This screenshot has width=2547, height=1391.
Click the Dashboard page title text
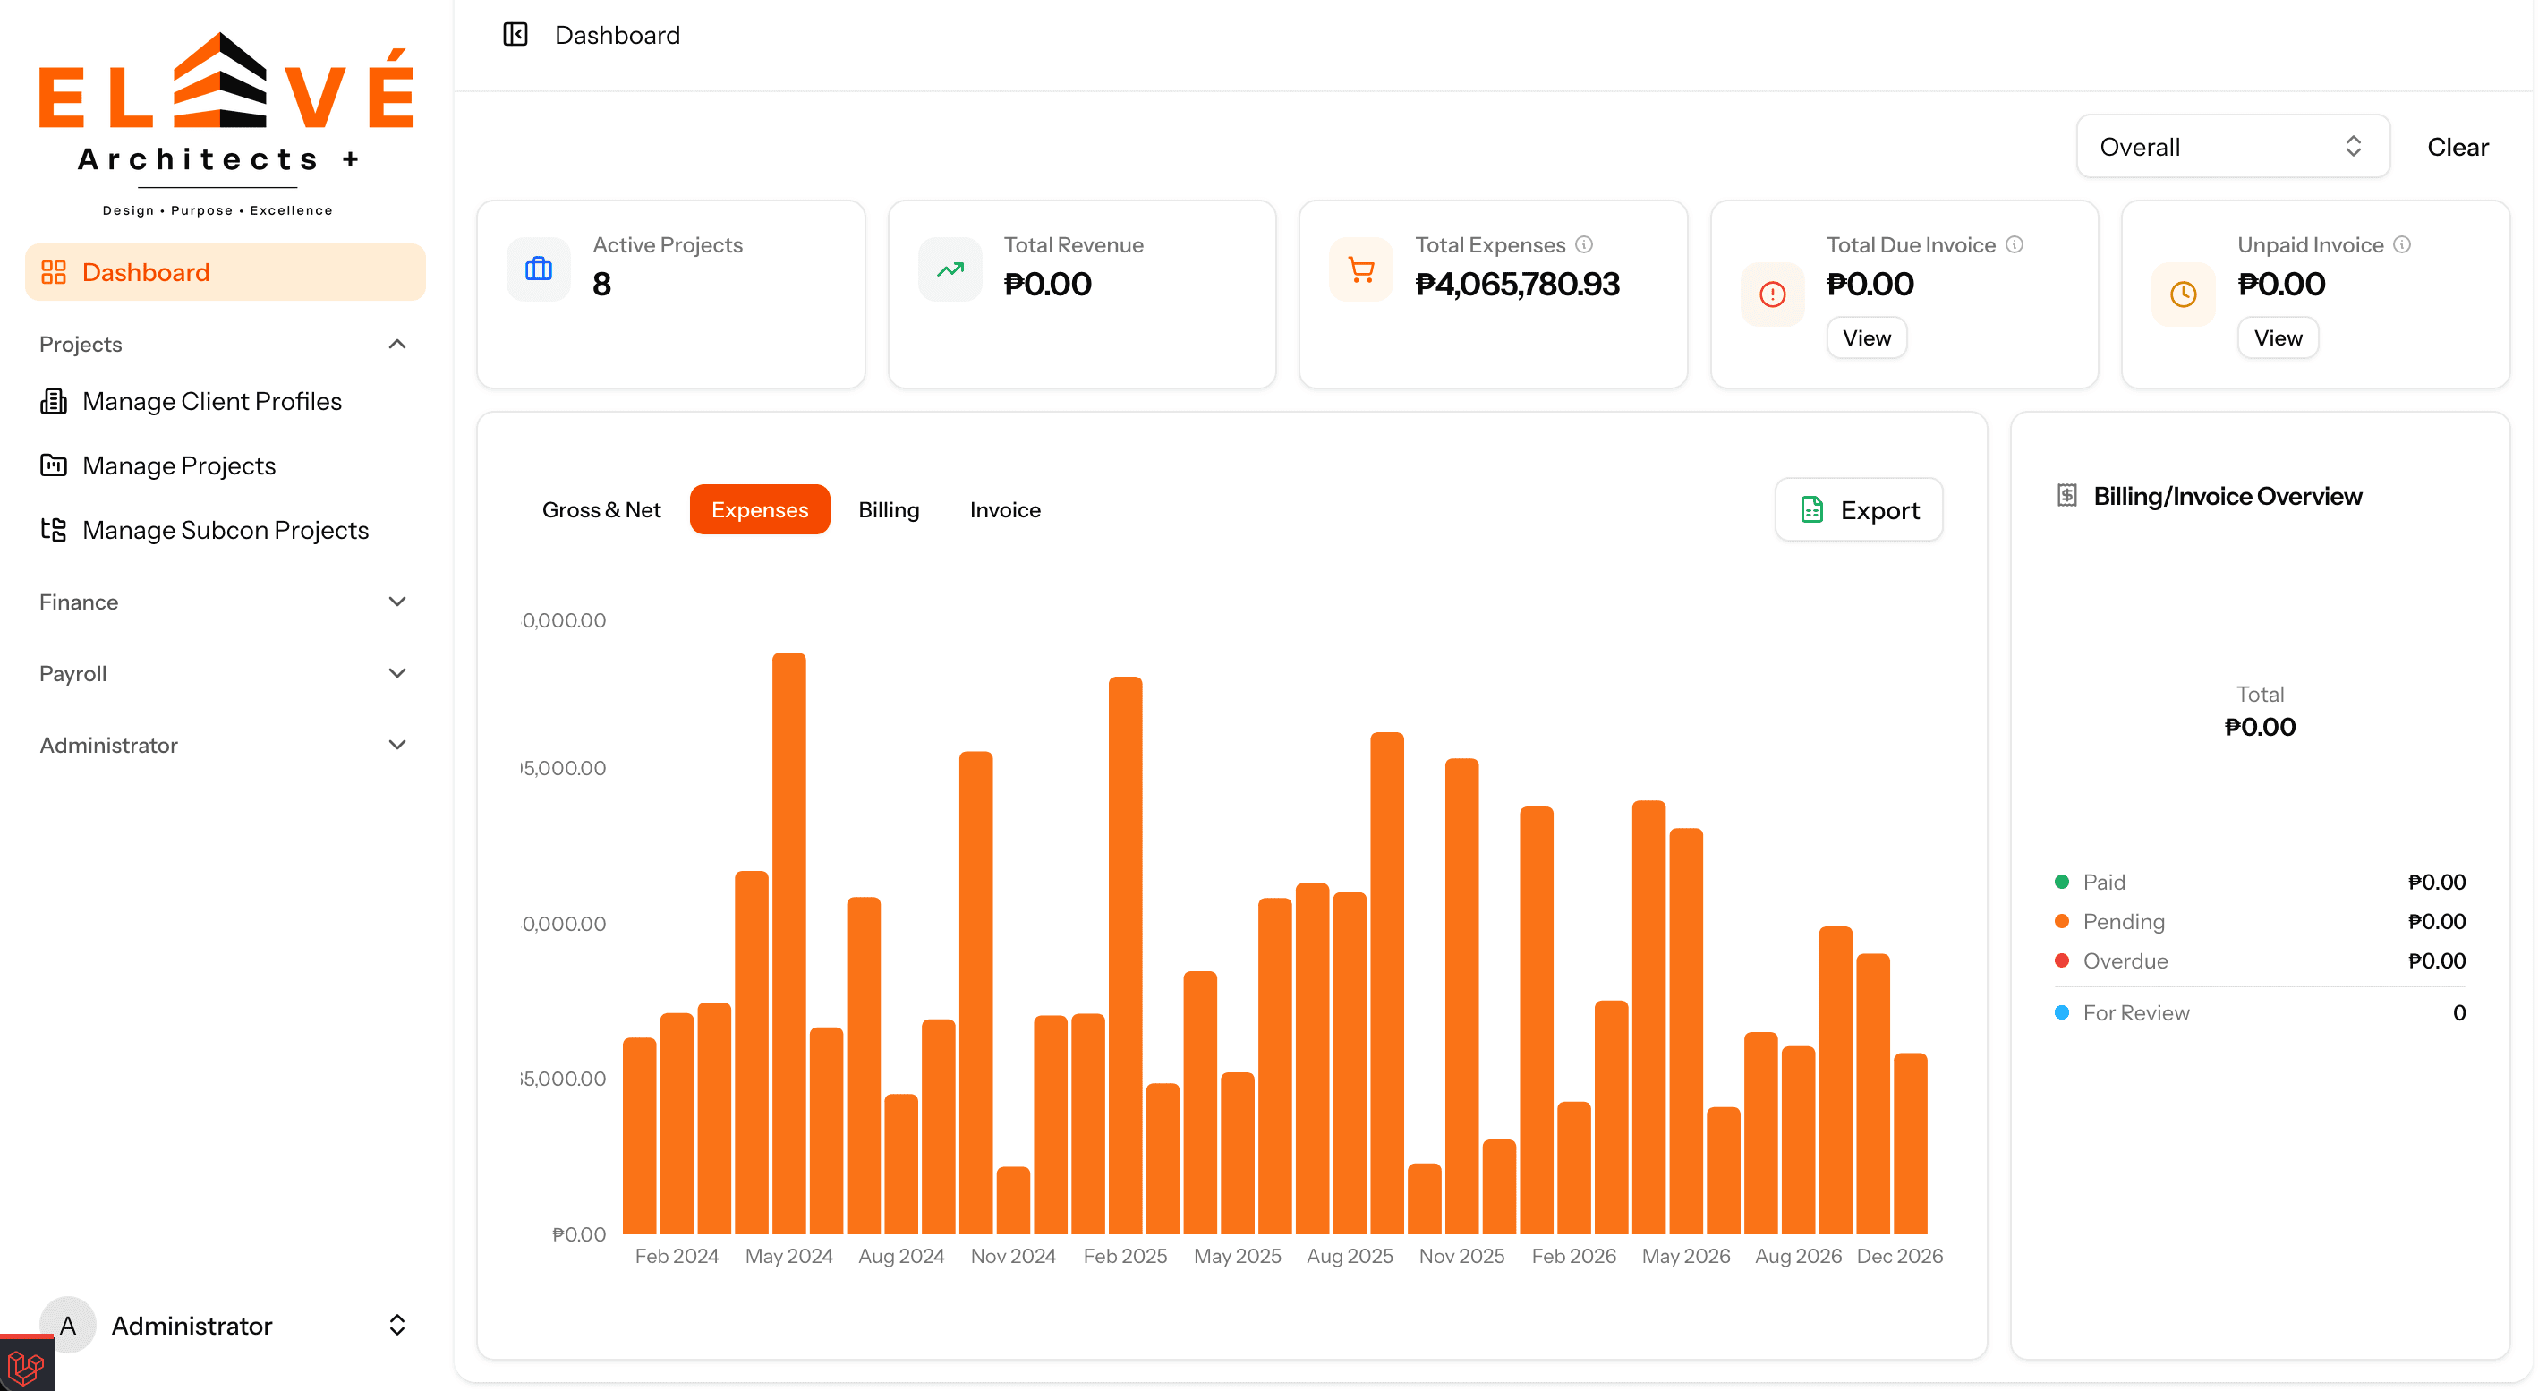pos(617,36)
